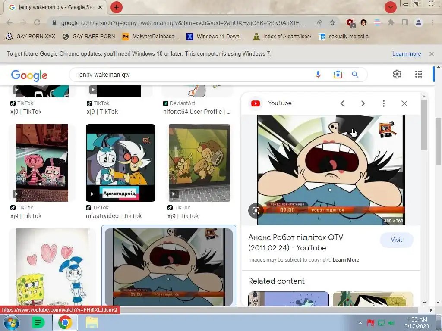
Task: Open the Анонс Робот підліток QTV title link
Action: [295, 243]
